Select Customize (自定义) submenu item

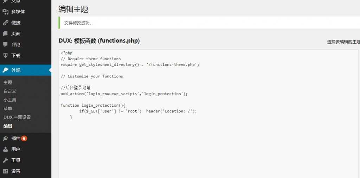point(10,91)
